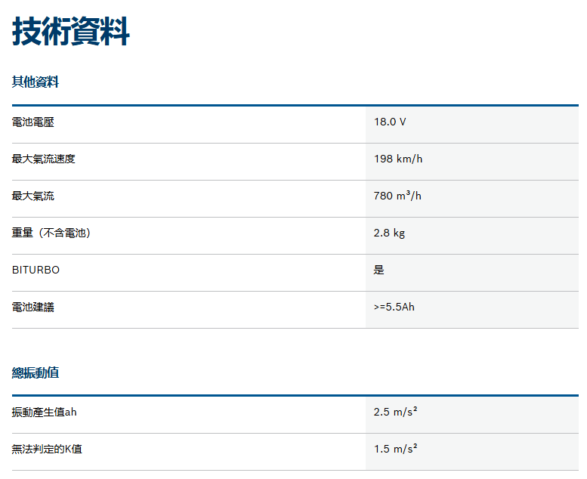Click the 780 m³/h value
This screenshot has height=479, width=587.
(397, 196)
